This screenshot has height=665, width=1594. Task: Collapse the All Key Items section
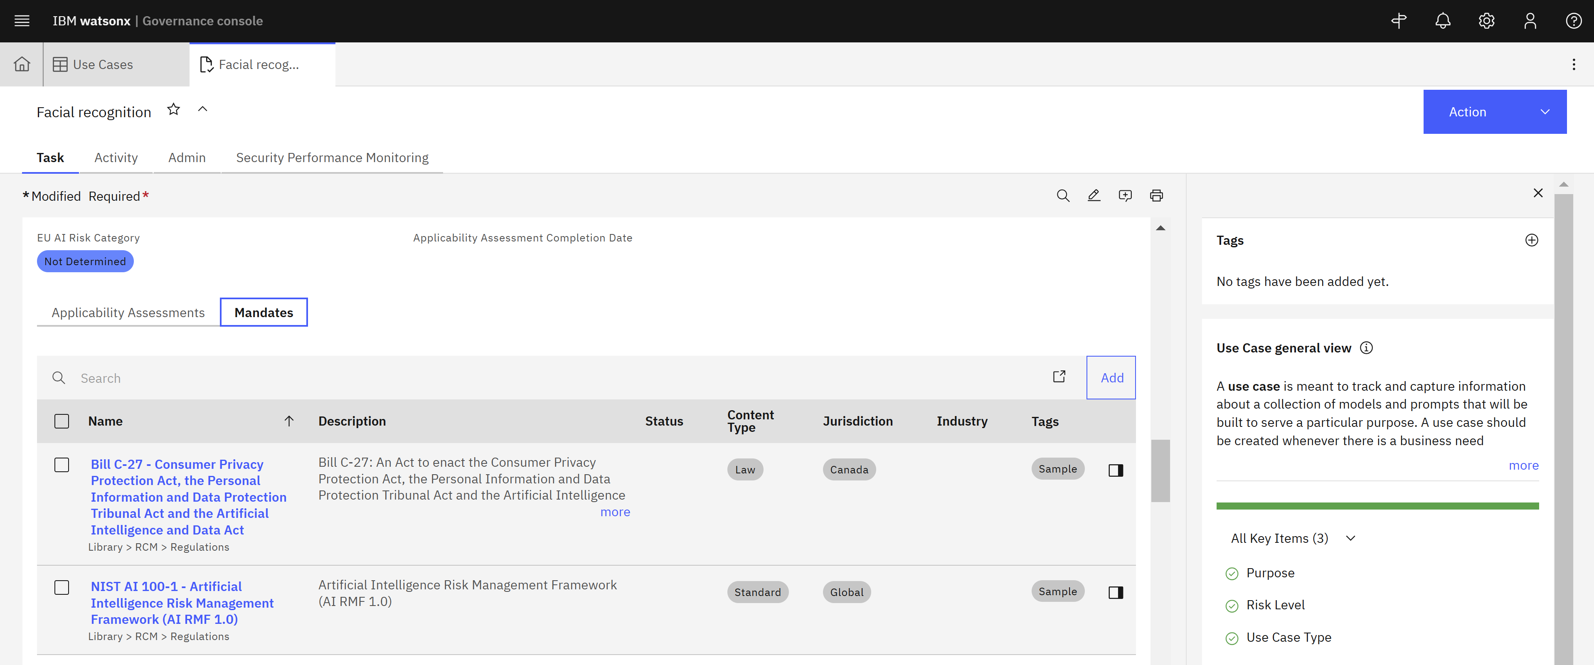(1351, 538)
